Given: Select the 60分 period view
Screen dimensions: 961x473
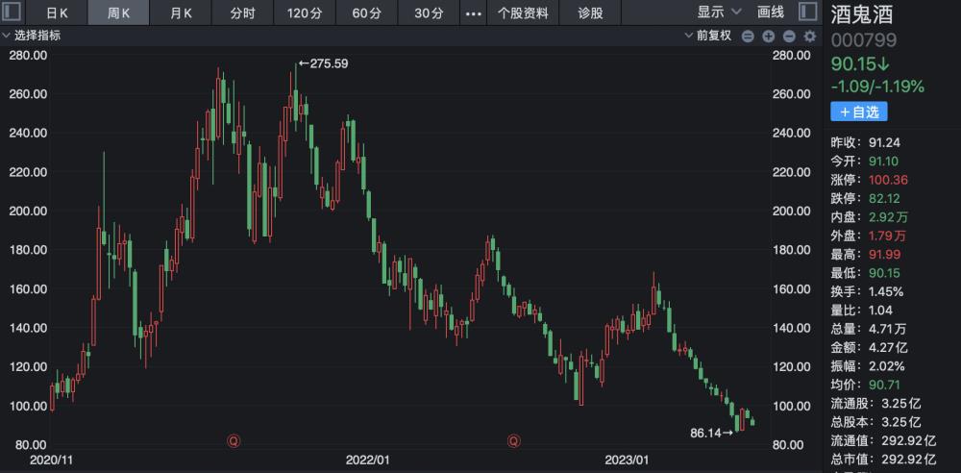Looking at the screenshot, I should [x=366, y=12].
